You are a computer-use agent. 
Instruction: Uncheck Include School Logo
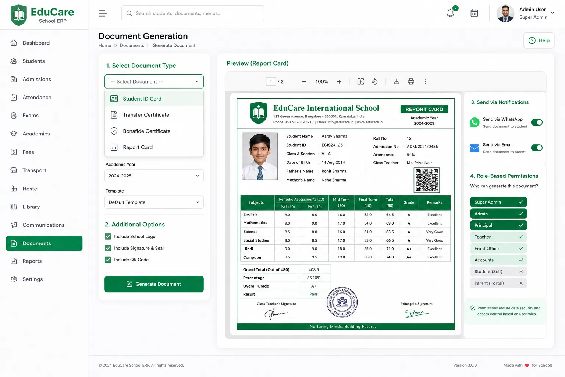point(108,236)
